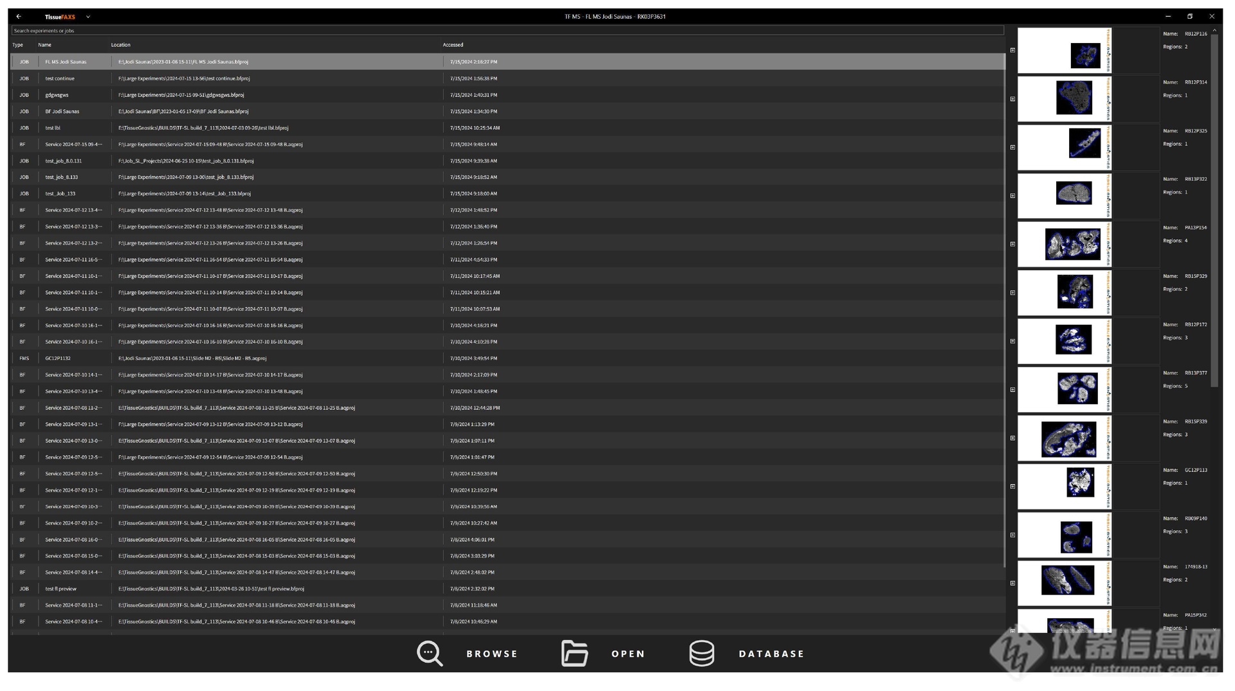The height and width of the screenshot is (691, 1235).
Task: Select the GC12P113 slide thumbnail
Action: click(x=1065, y=486)
